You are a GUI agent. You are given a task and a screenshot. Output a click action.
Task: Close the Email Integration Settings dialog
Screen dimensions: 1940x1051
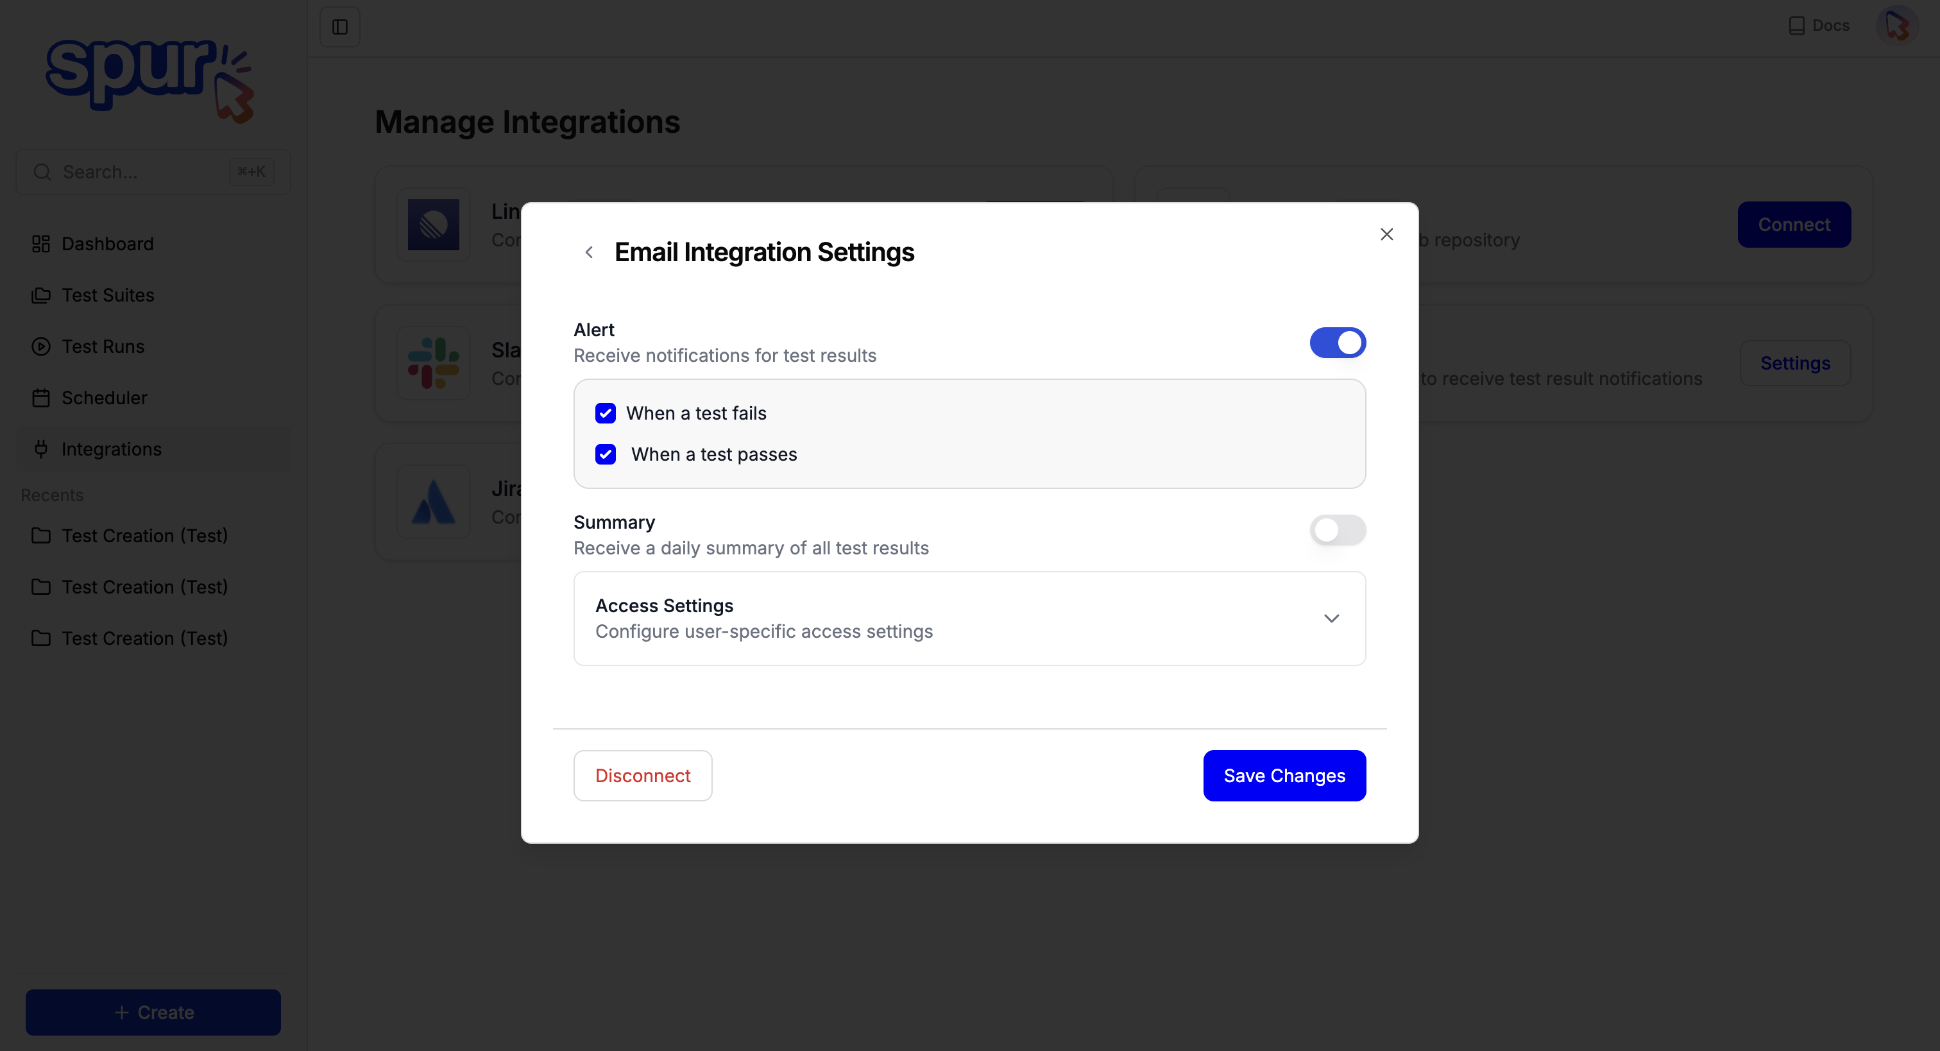pos(1386,234)
